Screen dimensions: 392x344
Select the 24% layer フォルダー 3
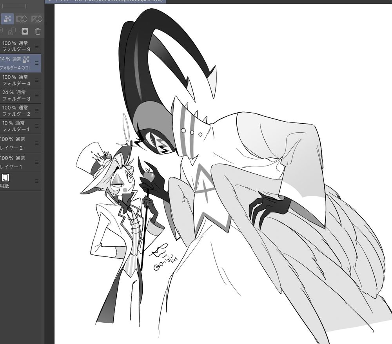20,96
